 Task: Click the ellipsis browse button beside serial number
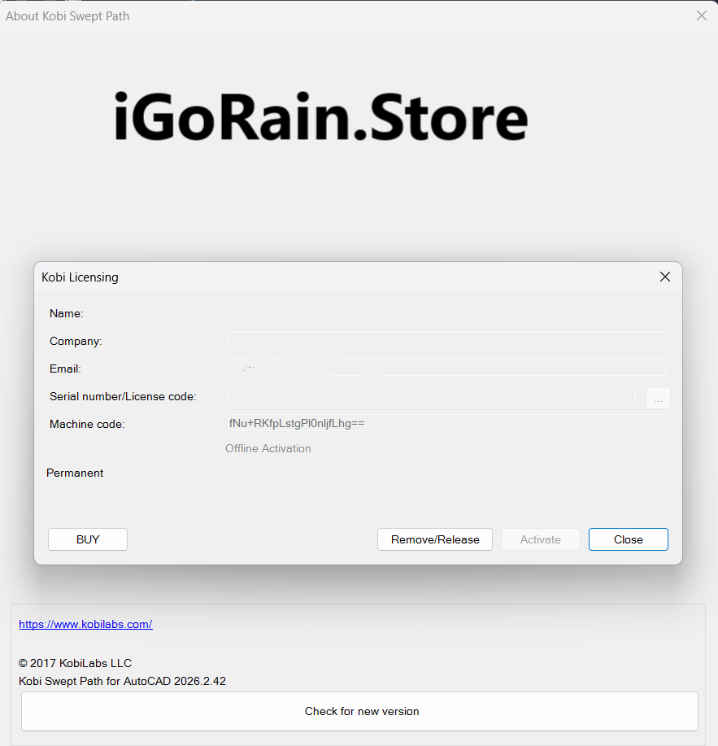[x=658, y=398]
